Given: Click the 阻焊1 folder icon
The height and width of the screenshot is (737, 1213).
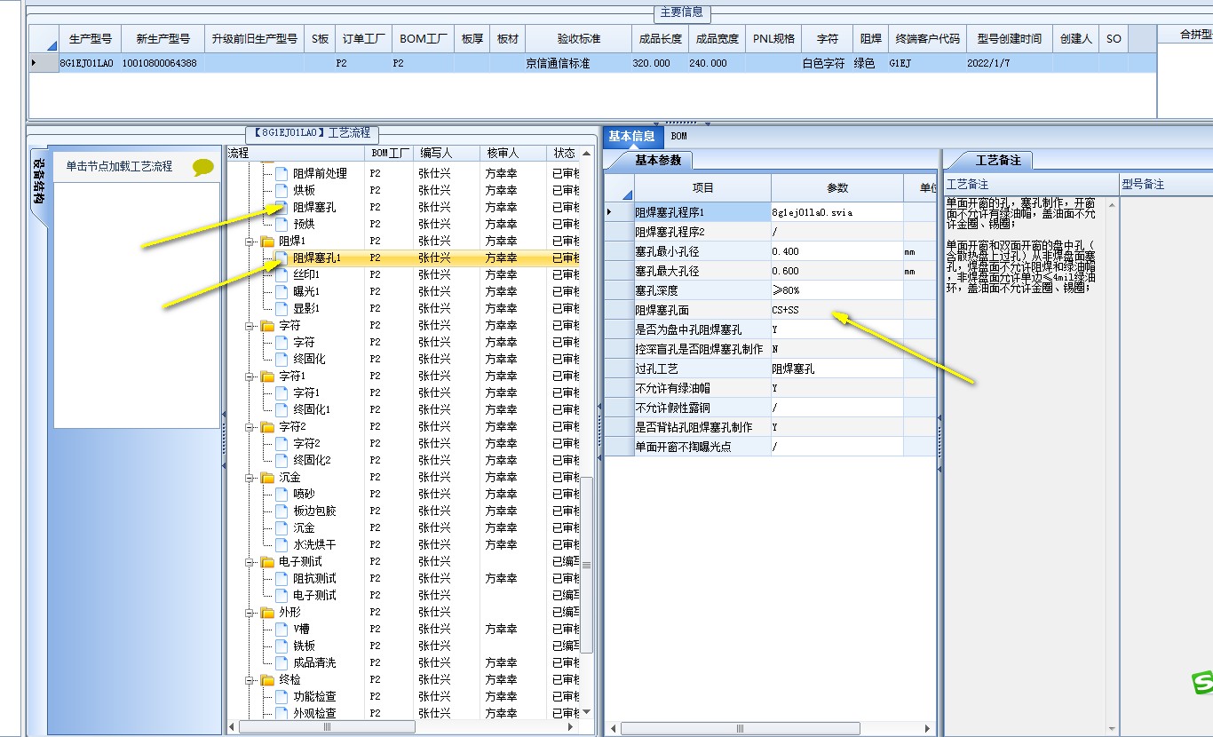Looking at the screenshot, I should point(267,241).
